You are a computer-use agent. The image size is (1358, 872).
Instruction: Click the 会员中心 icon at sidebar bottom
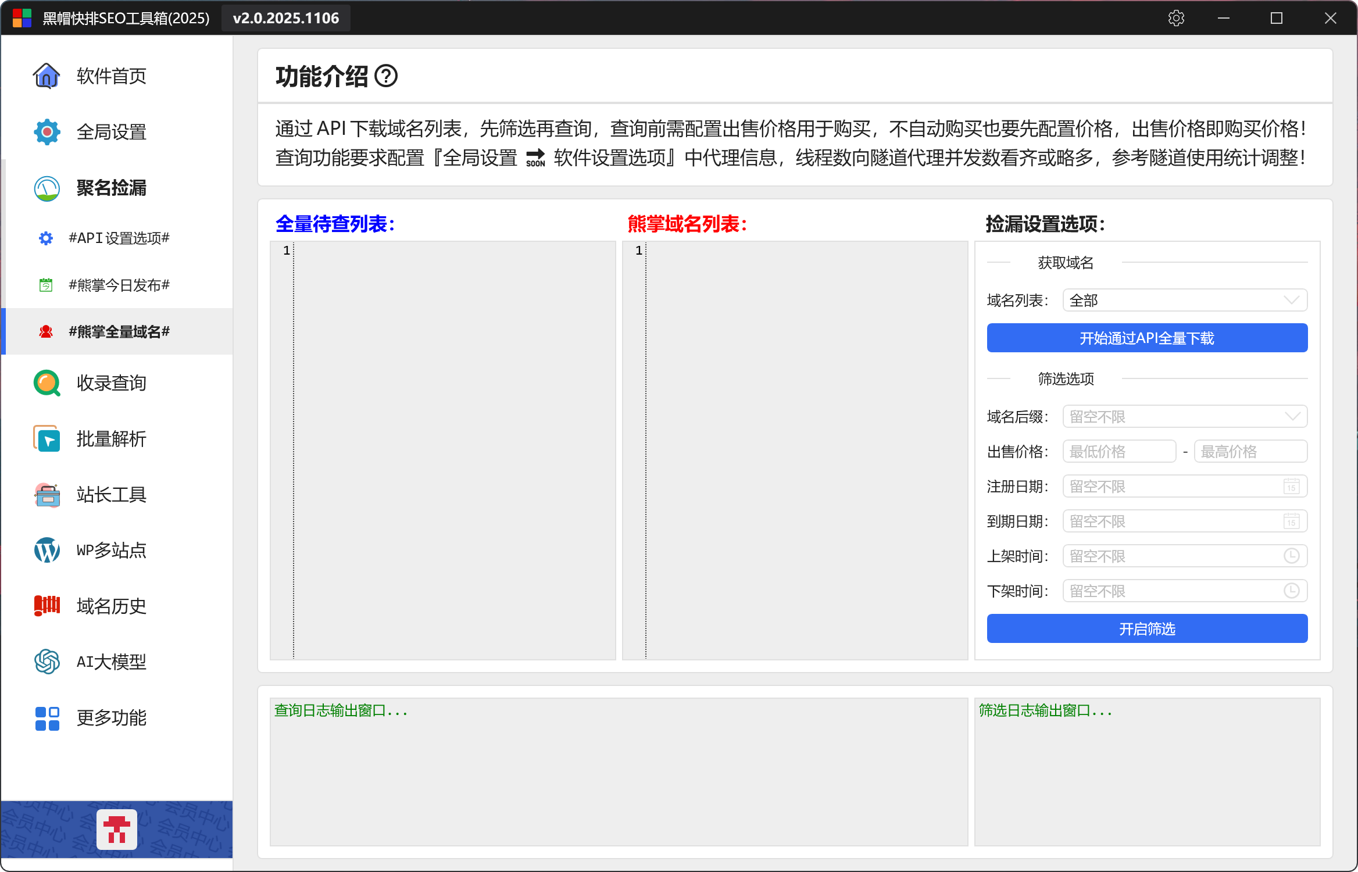point(117,829)
